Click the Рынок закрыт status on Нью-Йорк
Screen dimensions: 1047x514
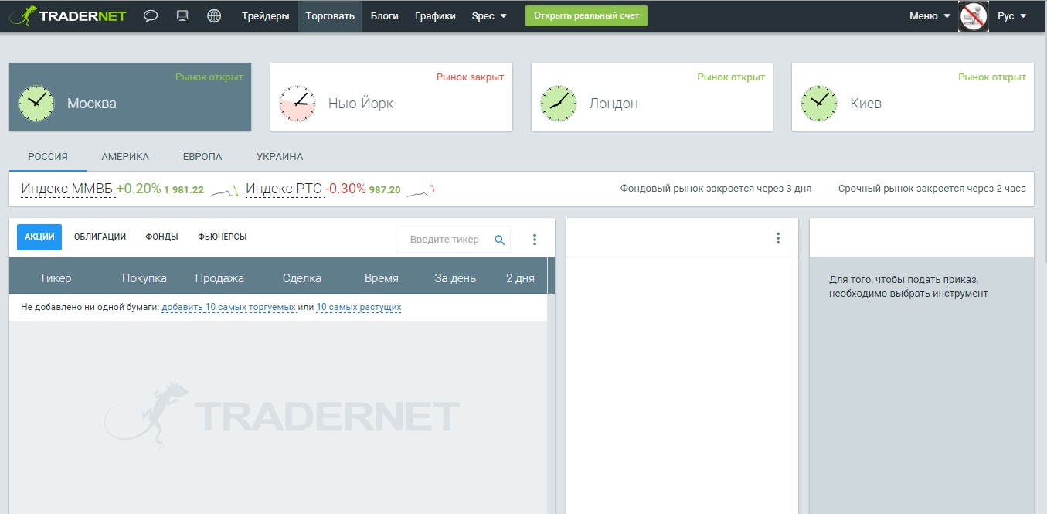pos(470,77)
